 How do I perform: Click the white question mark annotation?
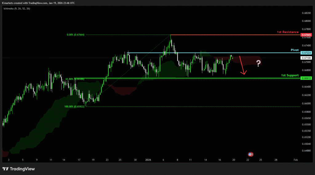[x=258, y=64]
